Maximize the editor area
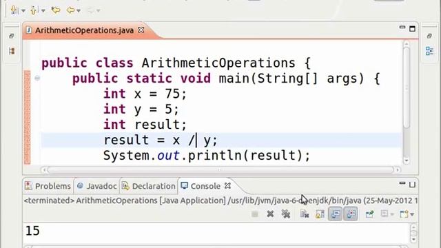Viewport: 441px width, 248px height. pyautogui.click(x=412, y=29)
